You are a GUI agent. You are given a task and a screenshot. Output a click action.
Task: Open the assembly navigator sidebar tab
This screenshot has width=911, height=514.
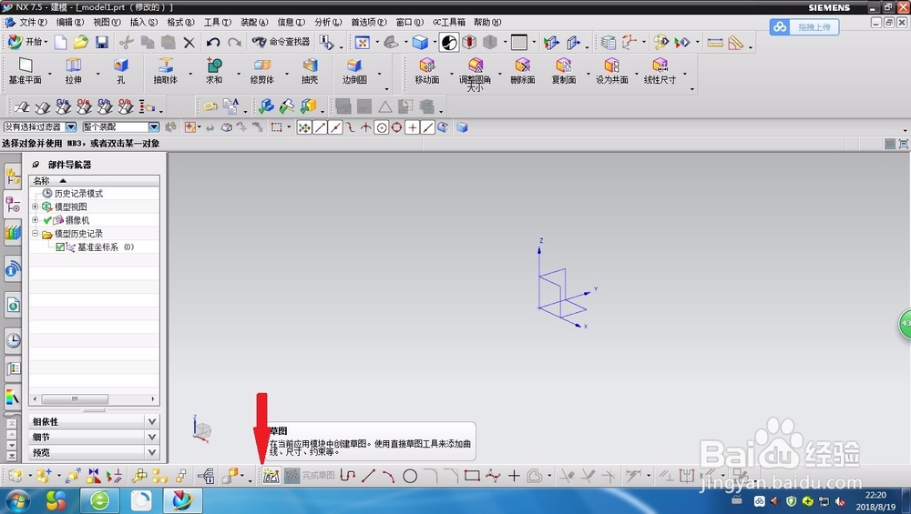(x=13, y=176)
